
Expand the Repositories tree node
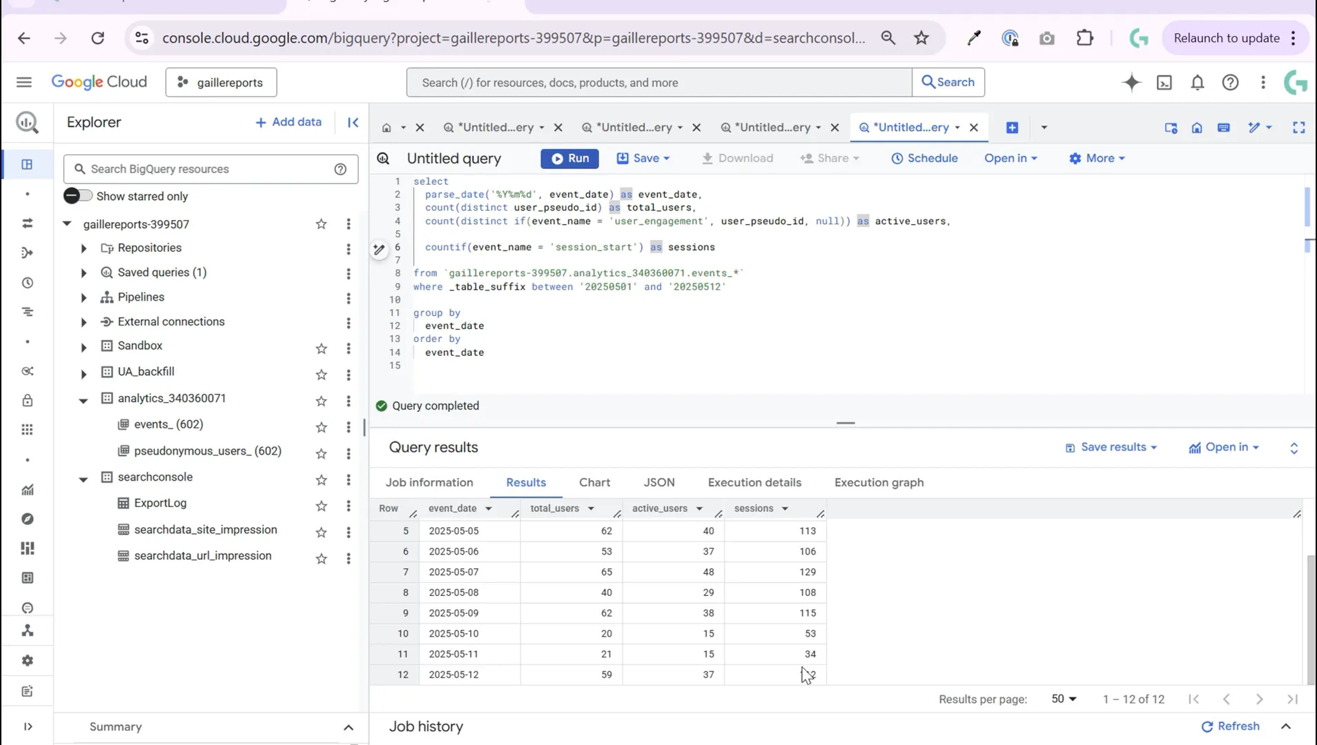click(84, 248)
